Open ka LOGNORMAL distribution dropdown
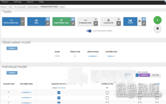 (26, 92)
